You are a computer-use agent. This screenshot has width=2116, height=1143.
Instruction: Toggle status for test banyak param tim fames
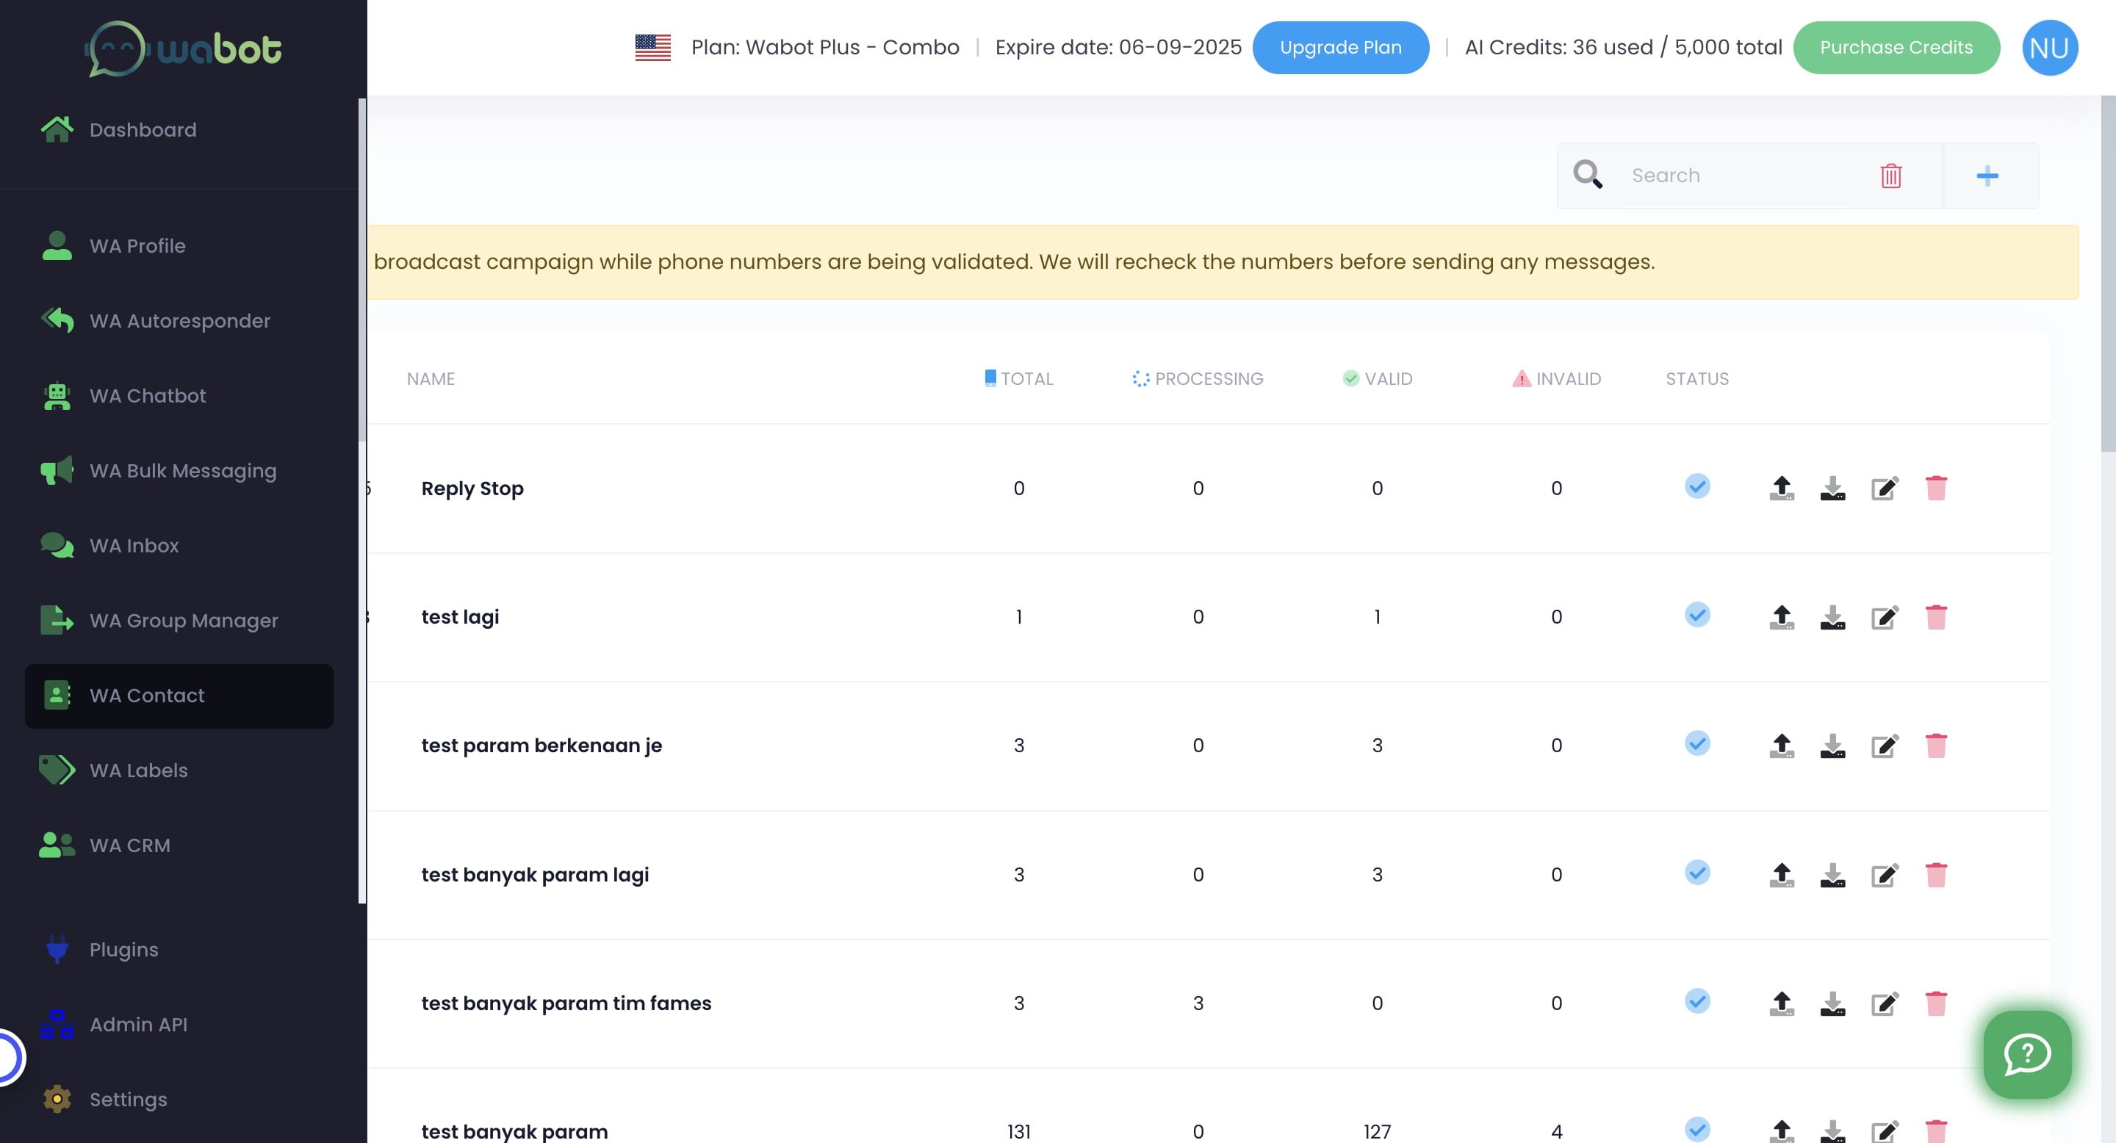click(1697, 1001)
